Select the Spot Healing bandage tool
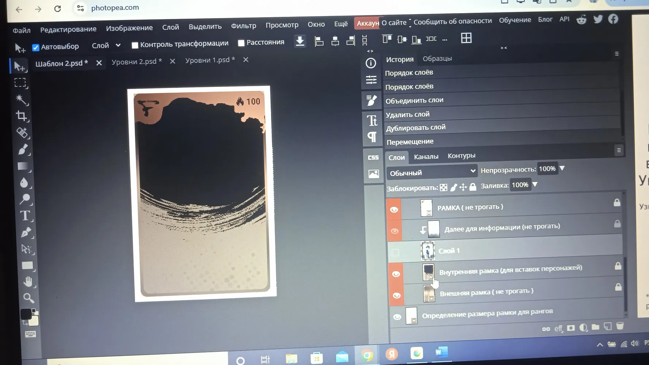649x365 pixels. click(x=23, y=133)
